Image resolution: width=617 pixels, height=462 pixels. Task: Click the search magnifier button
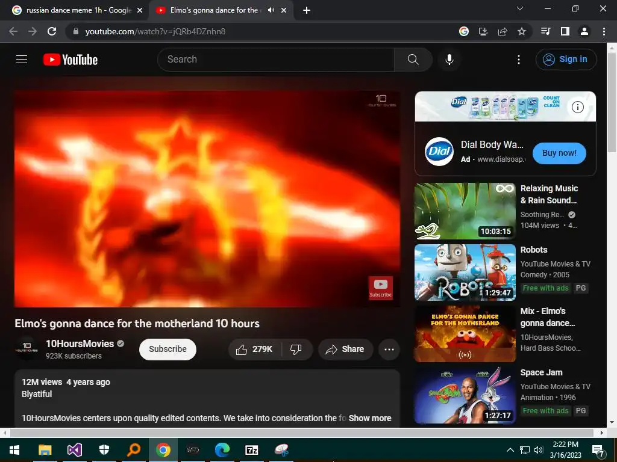click(413, 60)
